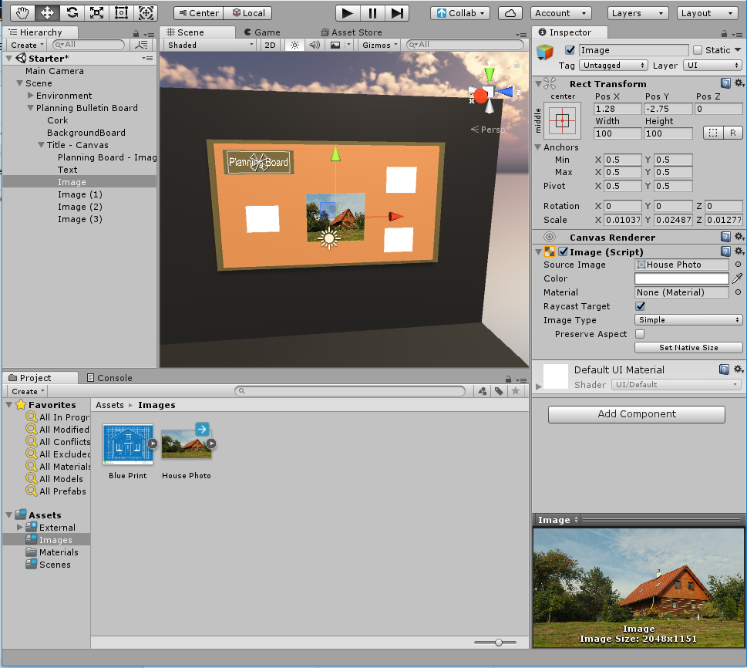The height and width of the screenshot is (668, 747).
Task: Open the Layers dropdown
Action: (x=638, y=13)
